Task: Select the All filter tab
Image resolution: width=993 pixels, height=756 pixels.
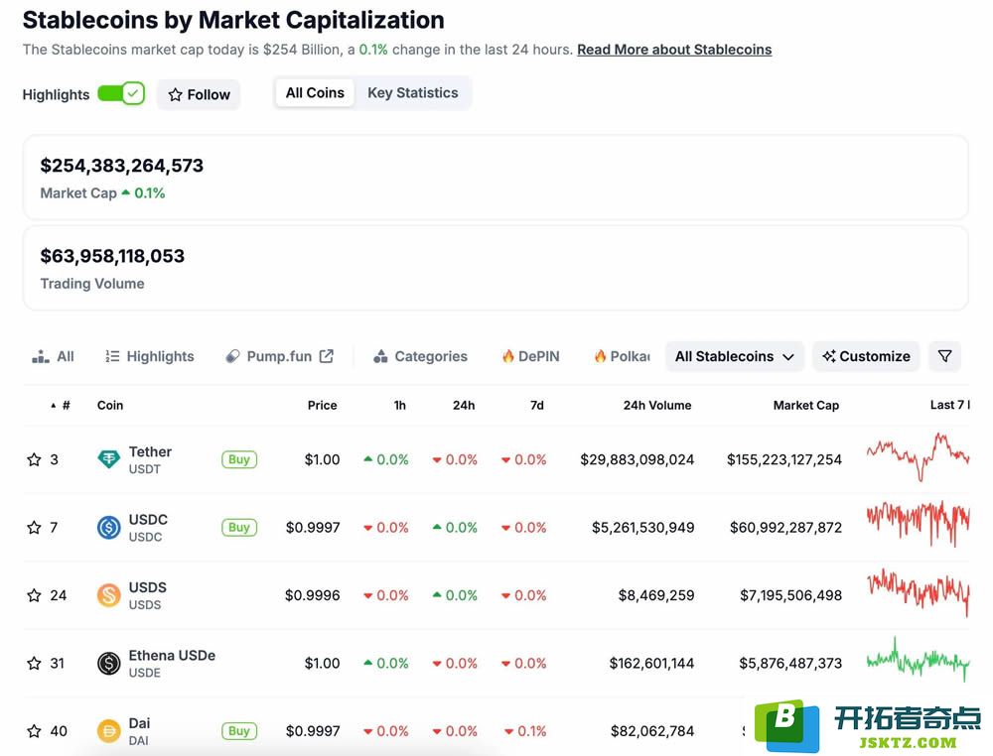Action: [x=54, y=357]
